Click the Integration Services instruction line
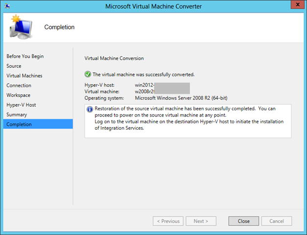 189,125
